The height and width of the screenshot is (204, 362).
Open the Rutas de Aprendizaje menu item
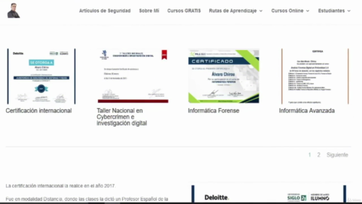[232, 11]
